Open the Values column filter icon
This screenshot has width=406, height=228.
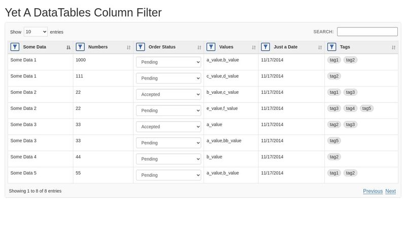[x=211, y=47]
